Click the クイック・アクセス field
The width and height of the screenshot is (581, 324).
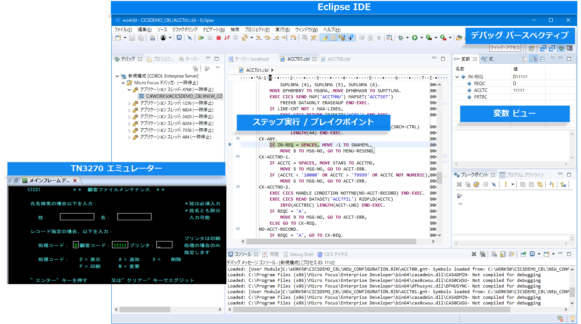tap(505, 48)
